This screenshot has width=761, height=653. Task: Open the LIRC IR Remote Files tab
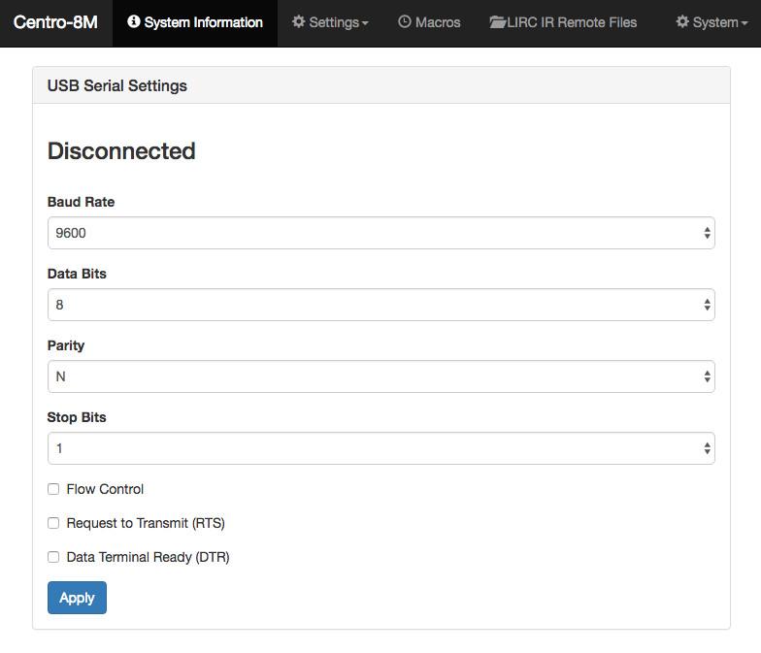(563, 23)
